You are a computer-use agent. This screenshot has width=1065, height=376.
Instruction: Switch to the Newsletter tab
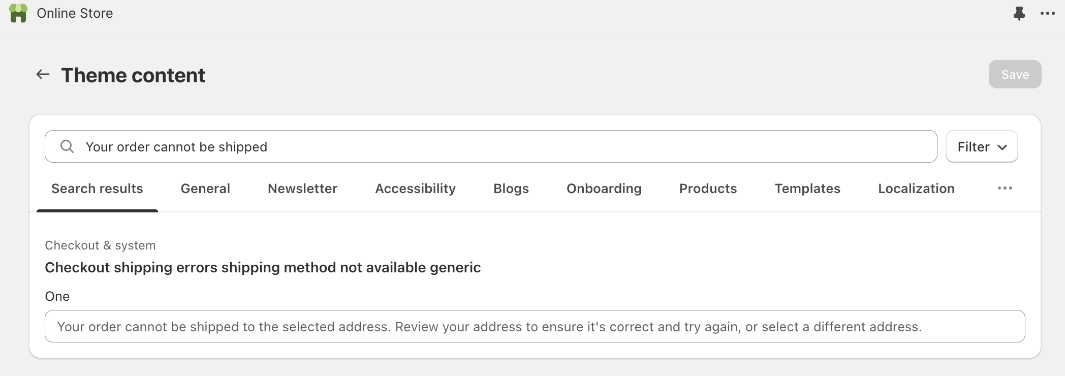[x=302, y=189]
